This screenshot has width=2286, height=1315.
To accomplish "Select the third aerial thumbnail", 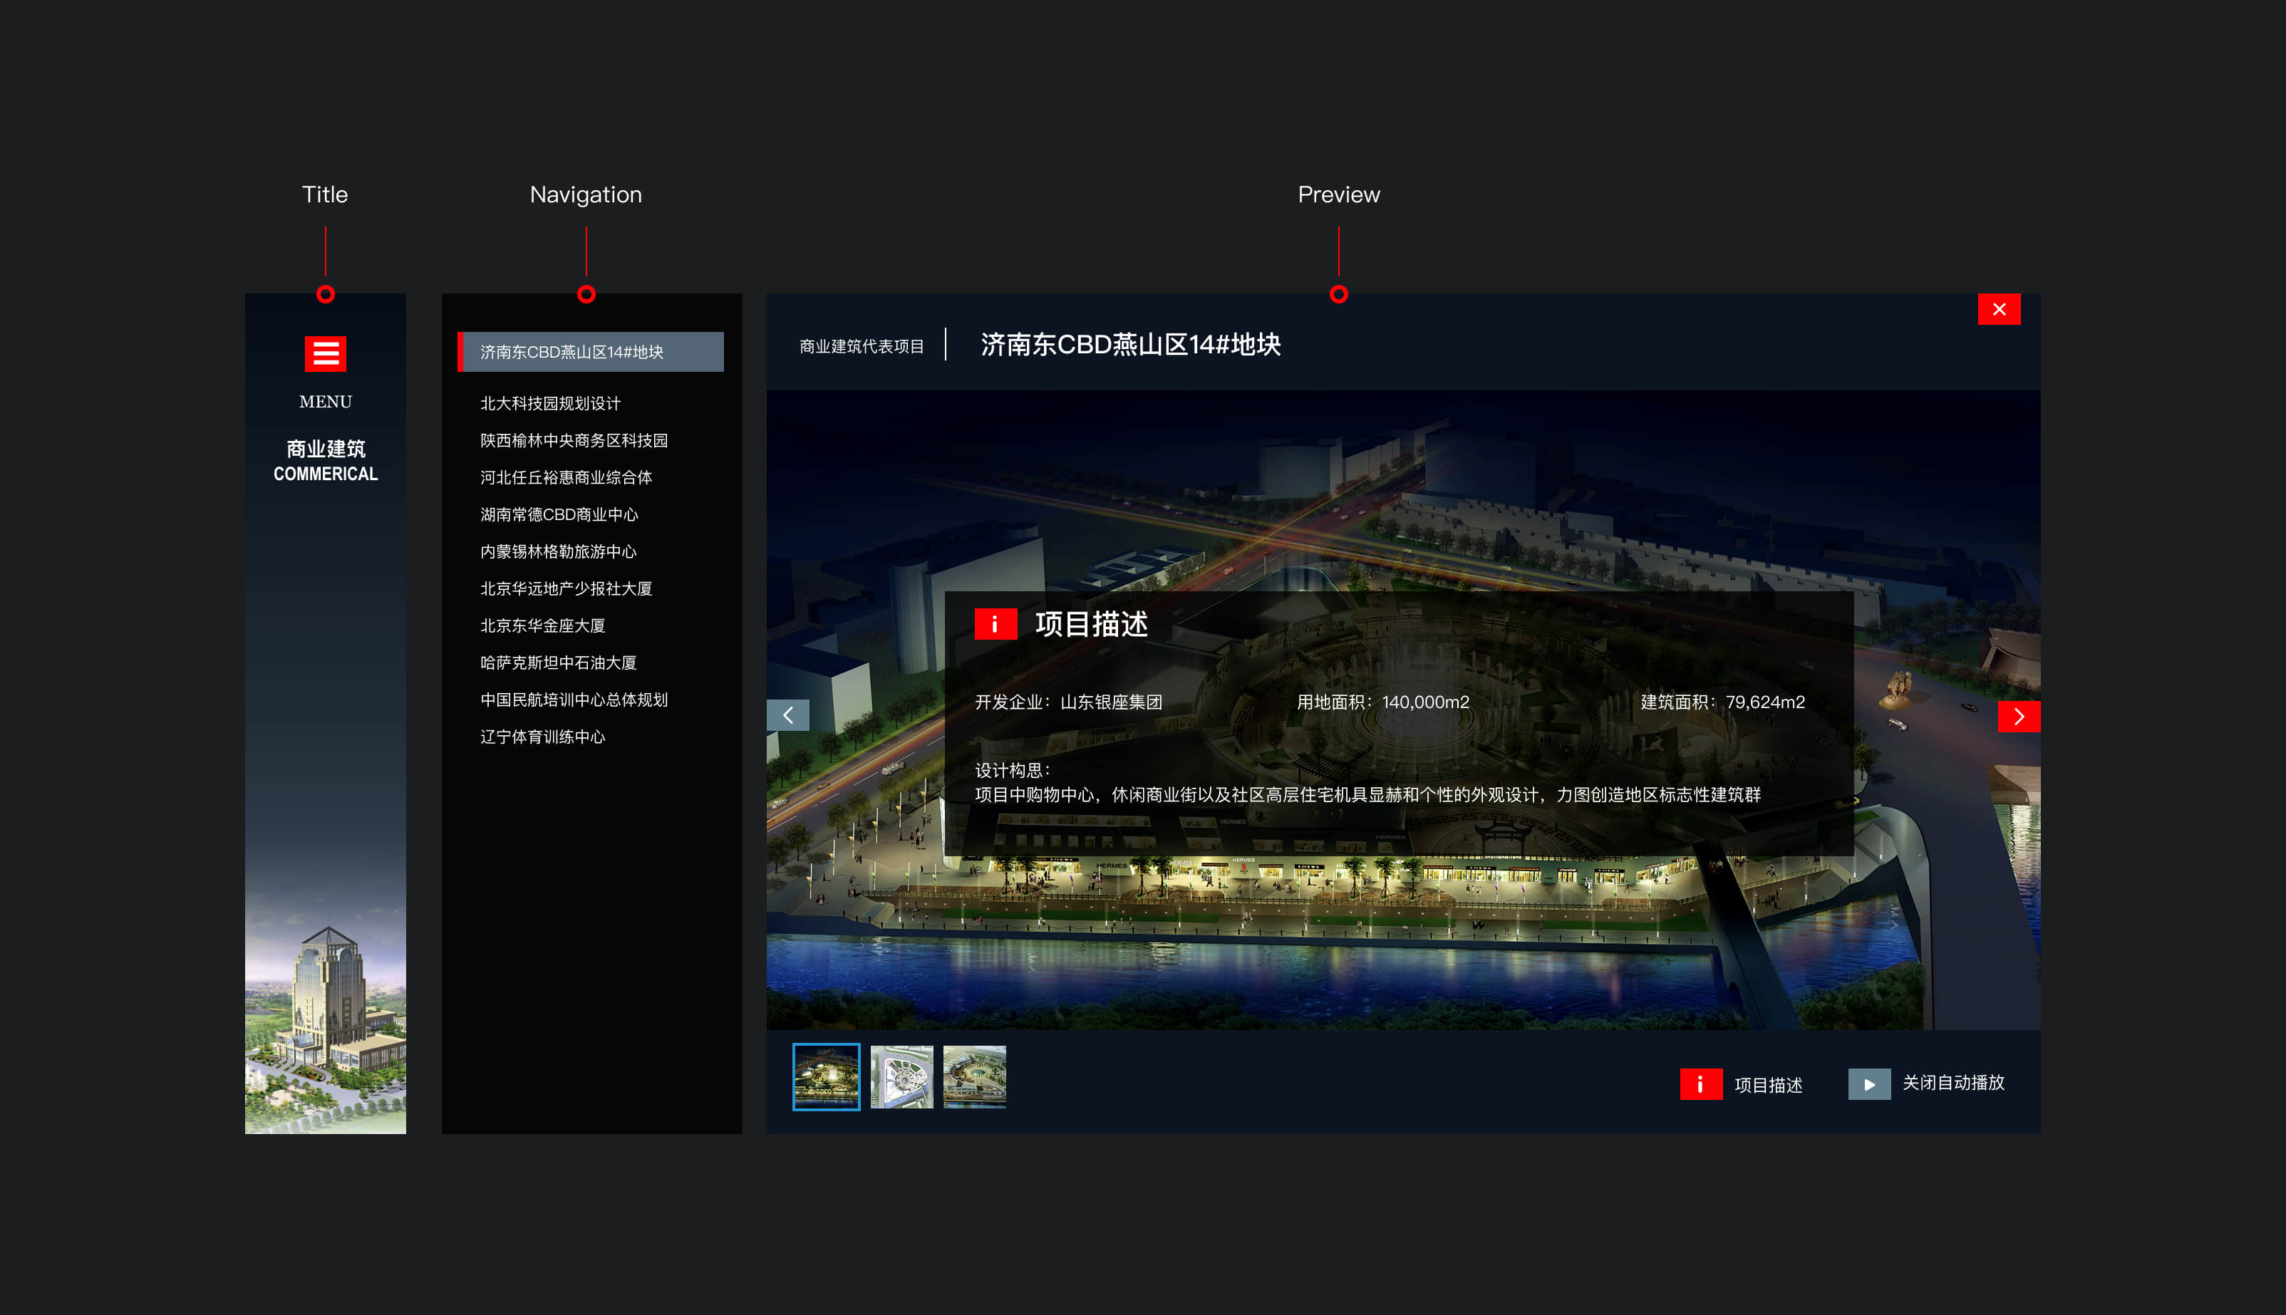I will (973, 1076).
